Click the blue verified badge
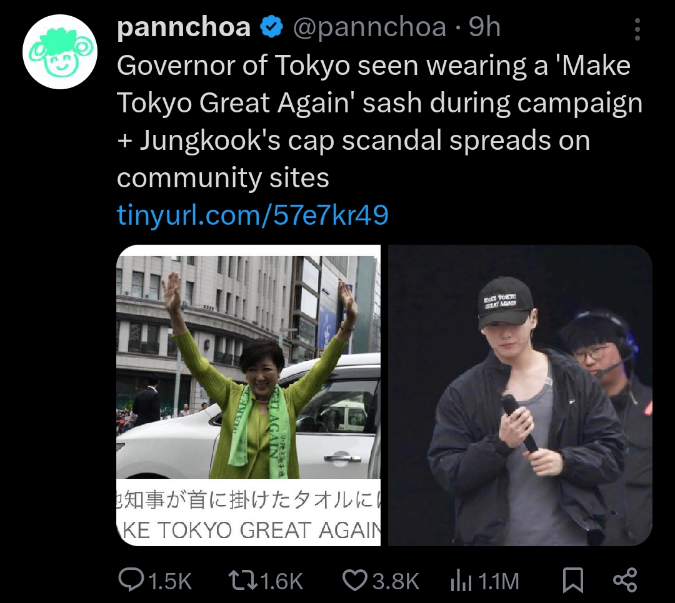 tap(271, 27)
